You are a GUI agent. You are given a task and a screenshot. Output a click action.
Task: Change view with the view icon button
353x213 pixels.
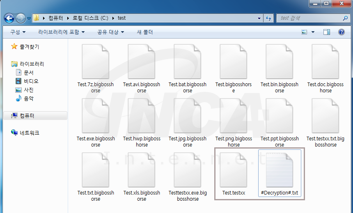pyautogui.click(x=304, y=32)
